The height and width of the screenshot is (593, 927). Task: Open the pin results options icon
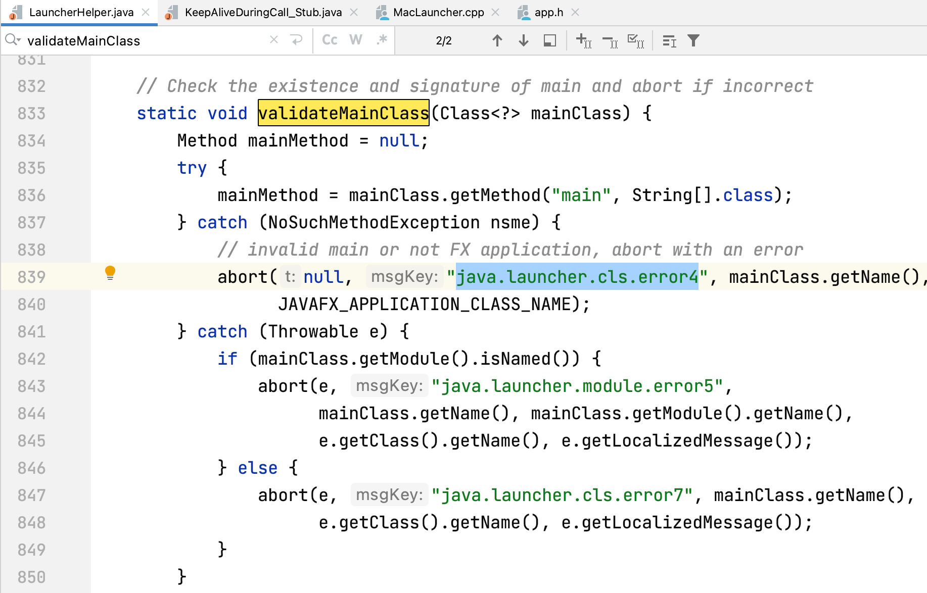[x=549, y=40]
